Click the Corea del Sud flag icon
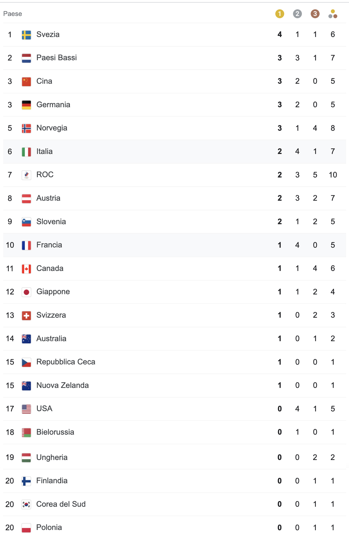The height and width of the screenshot is (538, 349). point(26,505)
